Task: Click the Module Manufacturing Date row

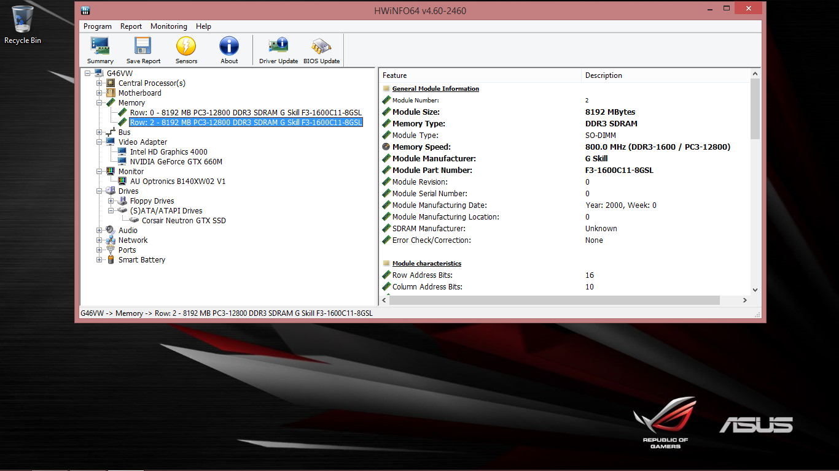Action: 564,205
